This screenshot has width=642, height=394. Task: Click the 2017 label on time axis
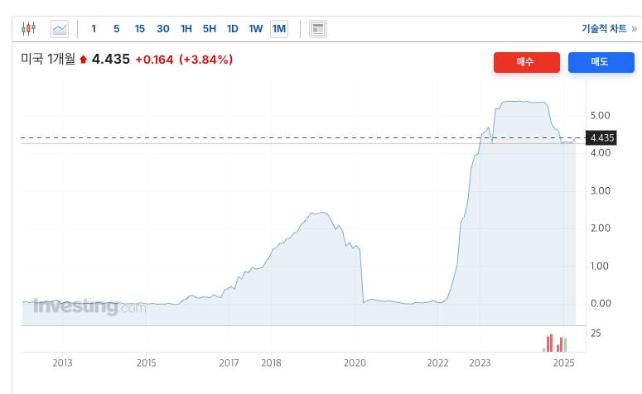(x=229, y=363)
